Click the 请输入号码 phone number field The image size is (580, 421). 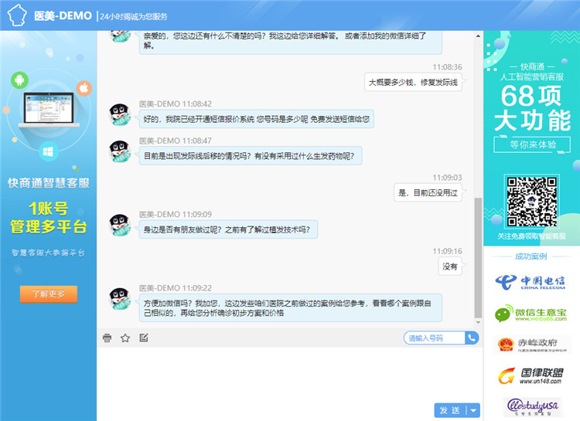[434, 338]
